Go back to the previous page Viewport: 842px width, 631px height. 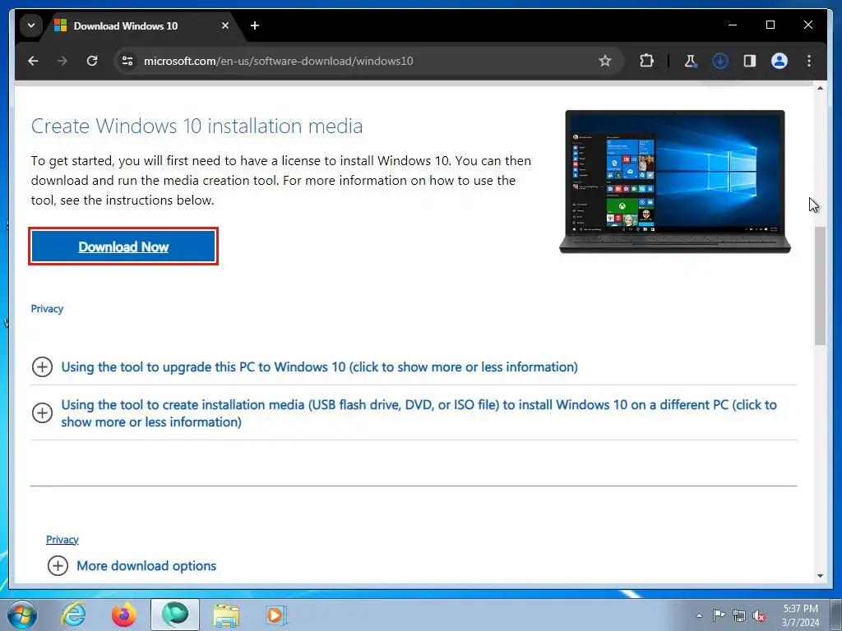33,61
